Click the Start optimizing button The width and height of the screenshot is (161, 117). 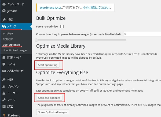pos(48,65)
